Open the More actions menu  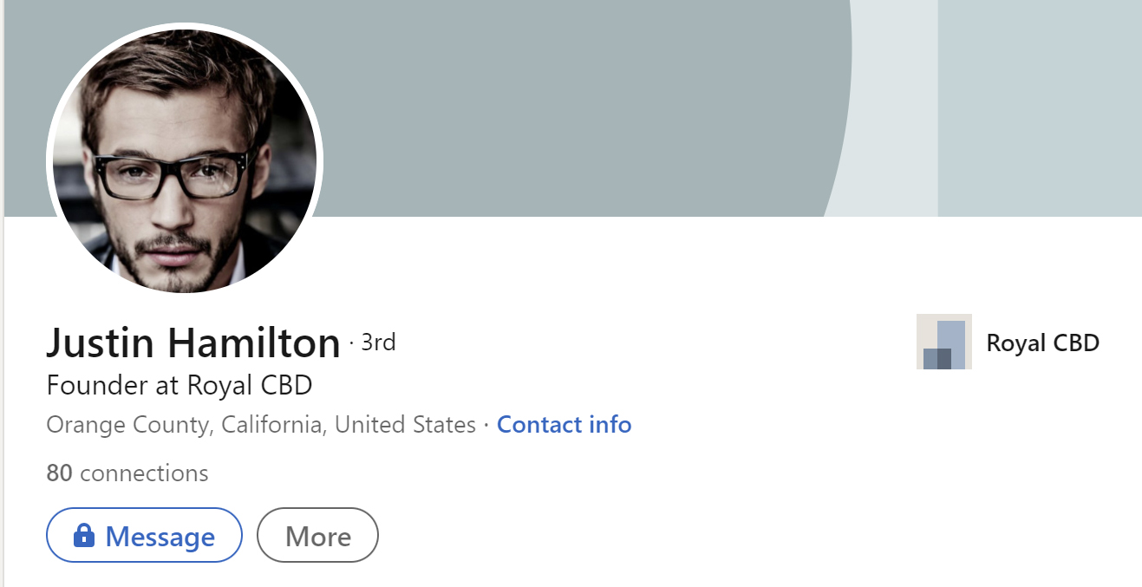point(317,536)
